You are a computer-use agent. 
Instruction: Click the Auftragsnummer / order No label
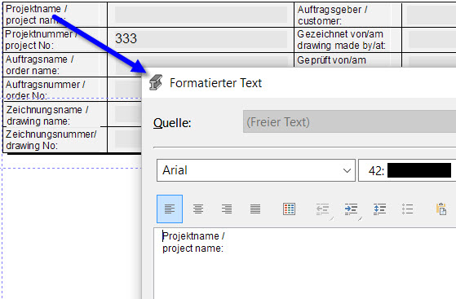[45, 90]
